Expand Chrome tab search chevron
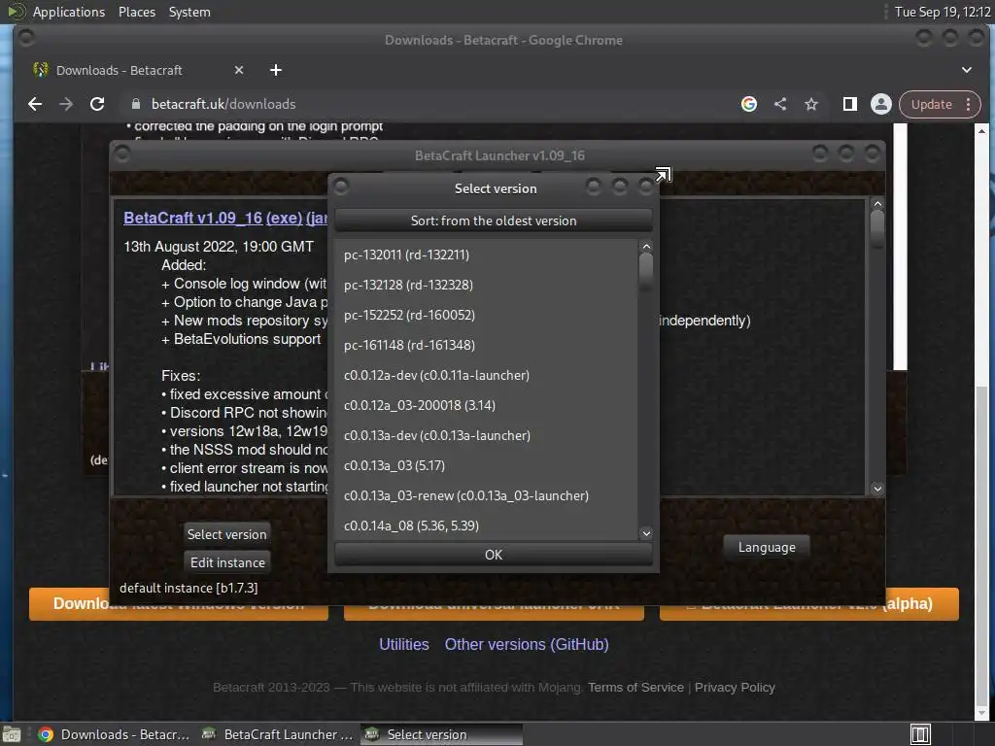This screenshot has height=746, width=995. pos(967,70)
